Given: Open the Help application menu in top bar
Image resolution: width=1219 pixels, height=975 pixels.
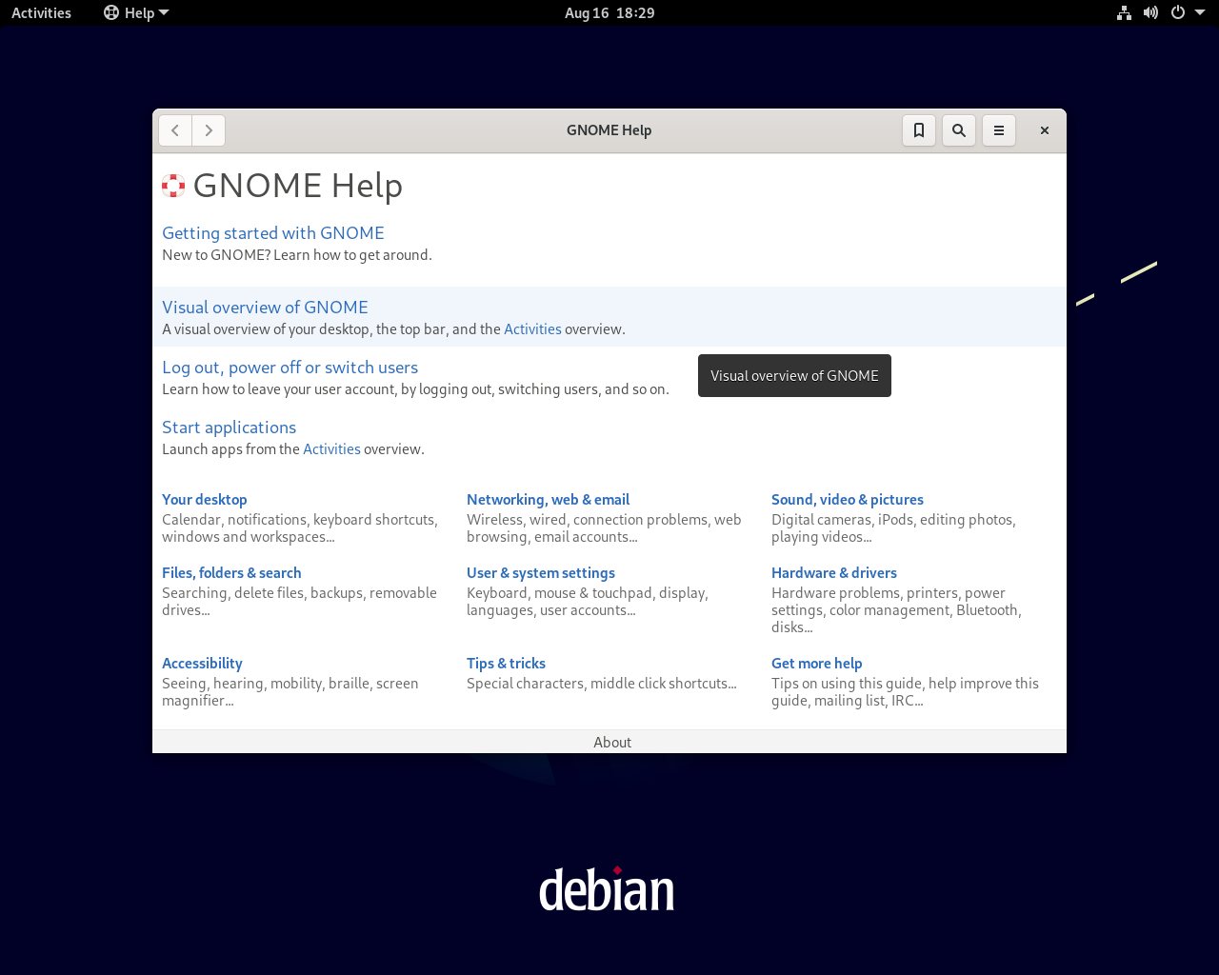Looking at the screenshot, I should tap(136, 13).
